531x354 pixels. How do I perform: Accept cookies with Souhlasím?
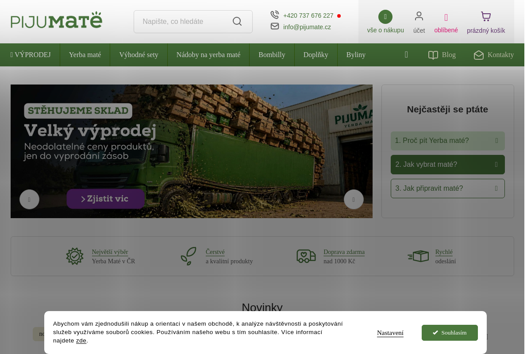(450, 333)
